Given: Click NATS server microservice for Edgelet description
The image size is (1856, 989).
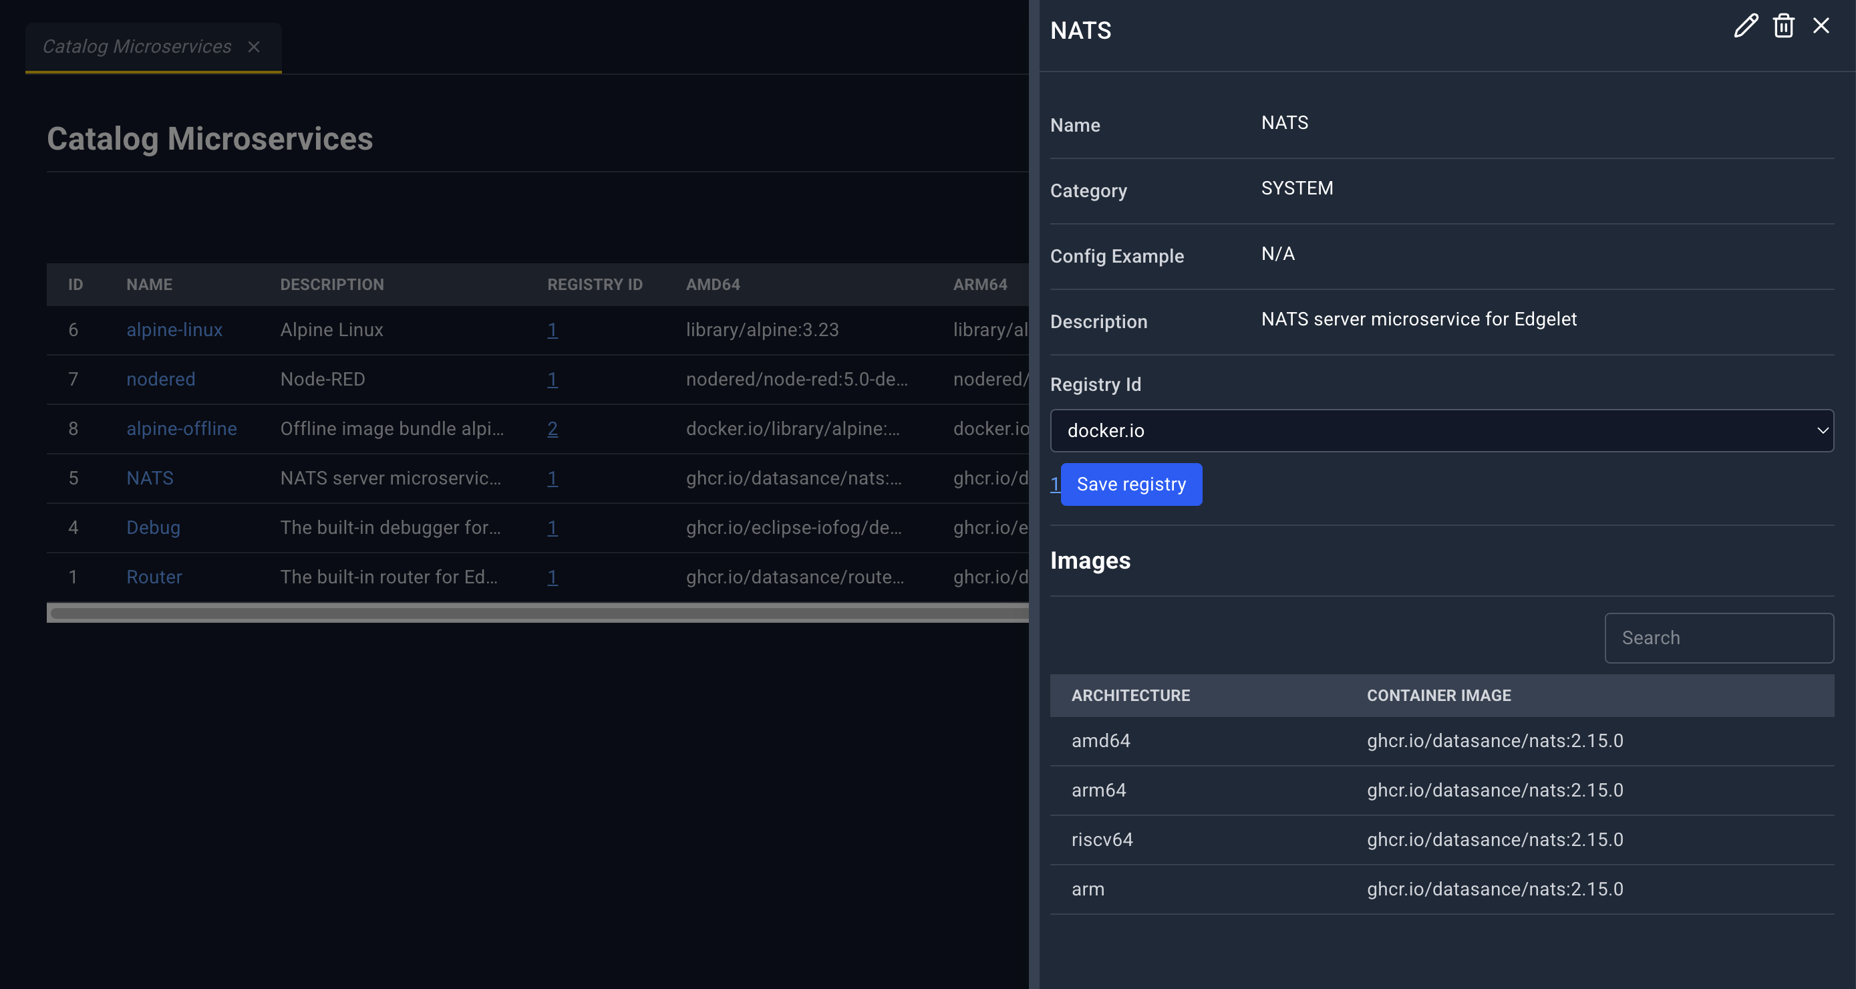Looking at the screenshot, I should (x=1418, y=319).
